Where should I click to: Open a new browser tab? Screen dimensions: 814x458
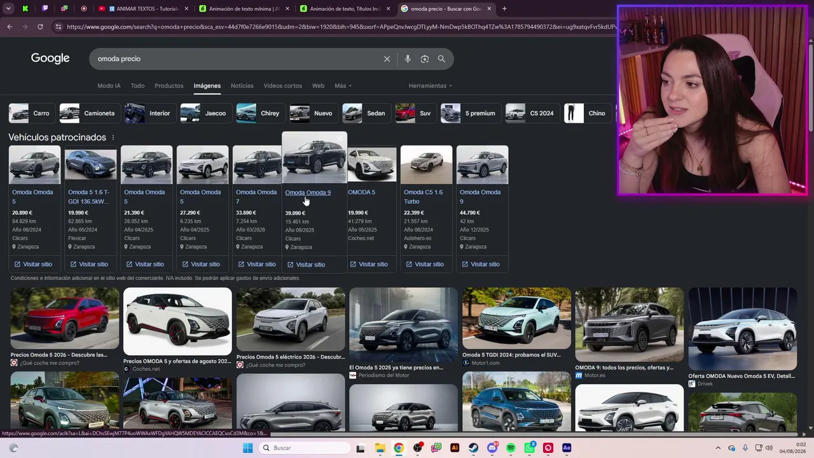(504, 9)
